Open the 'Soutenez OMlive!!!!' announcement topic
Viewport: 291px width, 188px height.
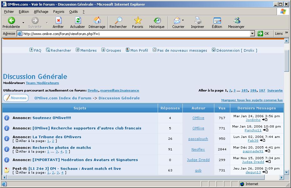pyautogui.click(x=52, y=118)
